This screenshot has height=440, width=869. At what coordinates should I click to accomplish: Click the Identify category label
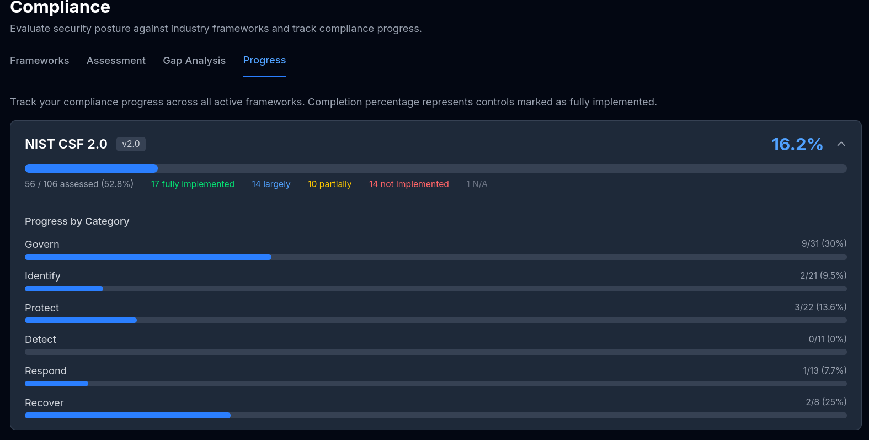[42, 275]
